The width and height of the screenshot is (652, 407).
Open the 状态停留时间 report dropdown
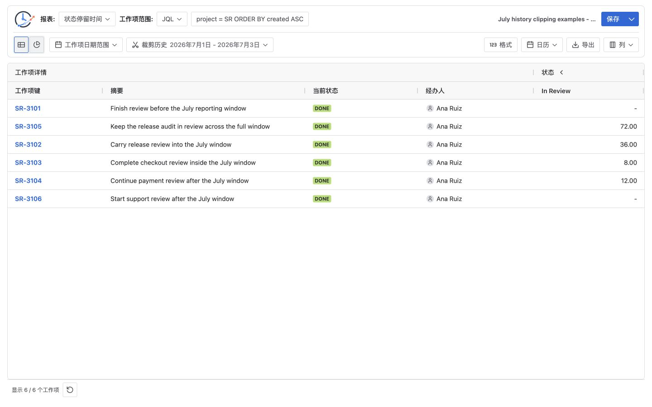coord(87,19)
